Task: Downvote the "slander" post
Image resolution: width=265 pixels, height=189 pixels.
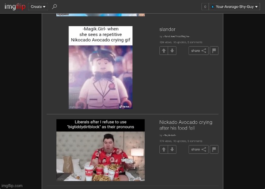Action: coord(172,50)
